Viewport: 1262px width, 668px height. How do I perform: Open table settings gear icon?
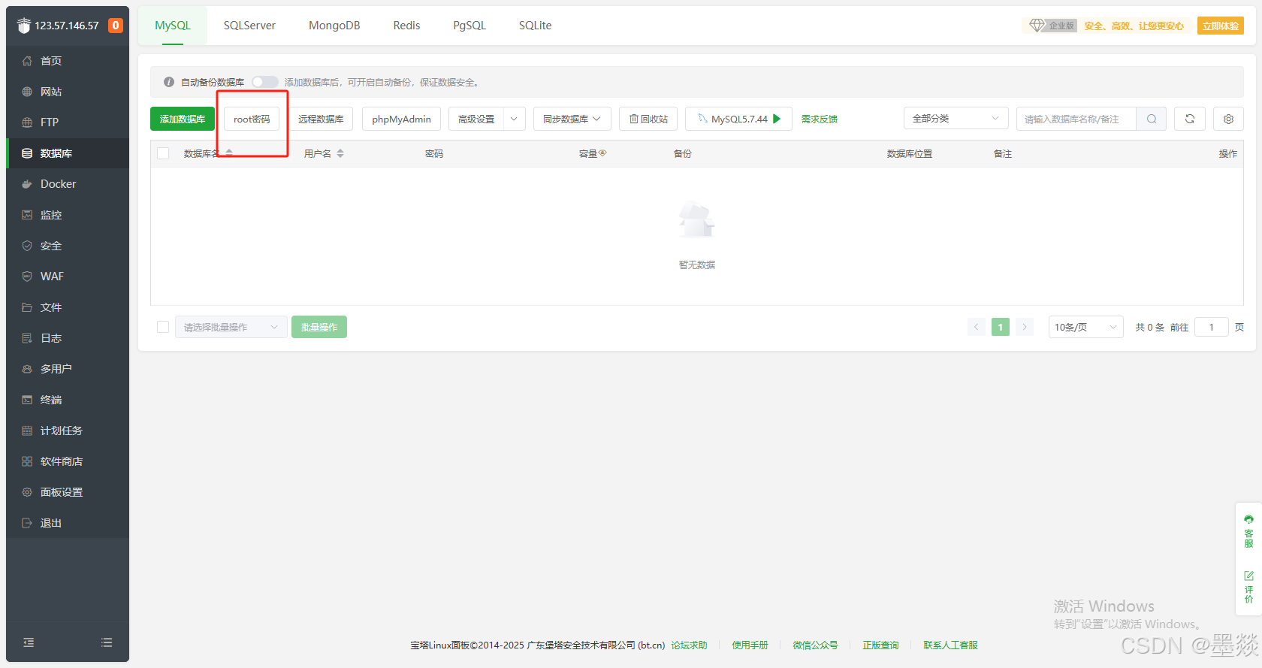1229,119
